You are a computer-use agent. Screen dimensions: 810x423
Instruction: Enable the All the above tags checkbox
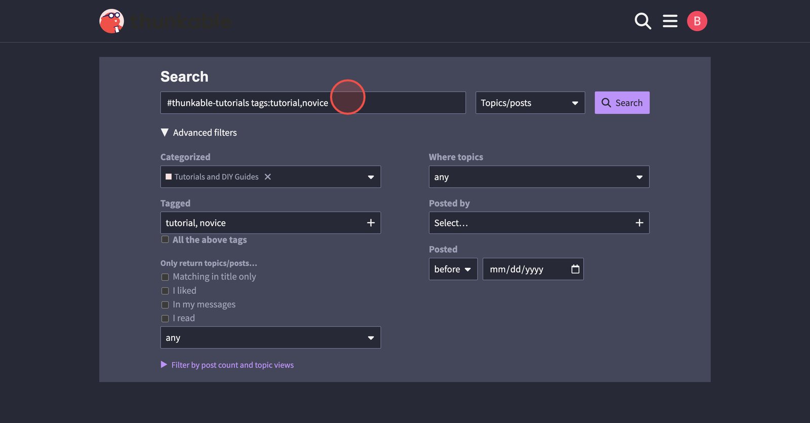point(165,240)
